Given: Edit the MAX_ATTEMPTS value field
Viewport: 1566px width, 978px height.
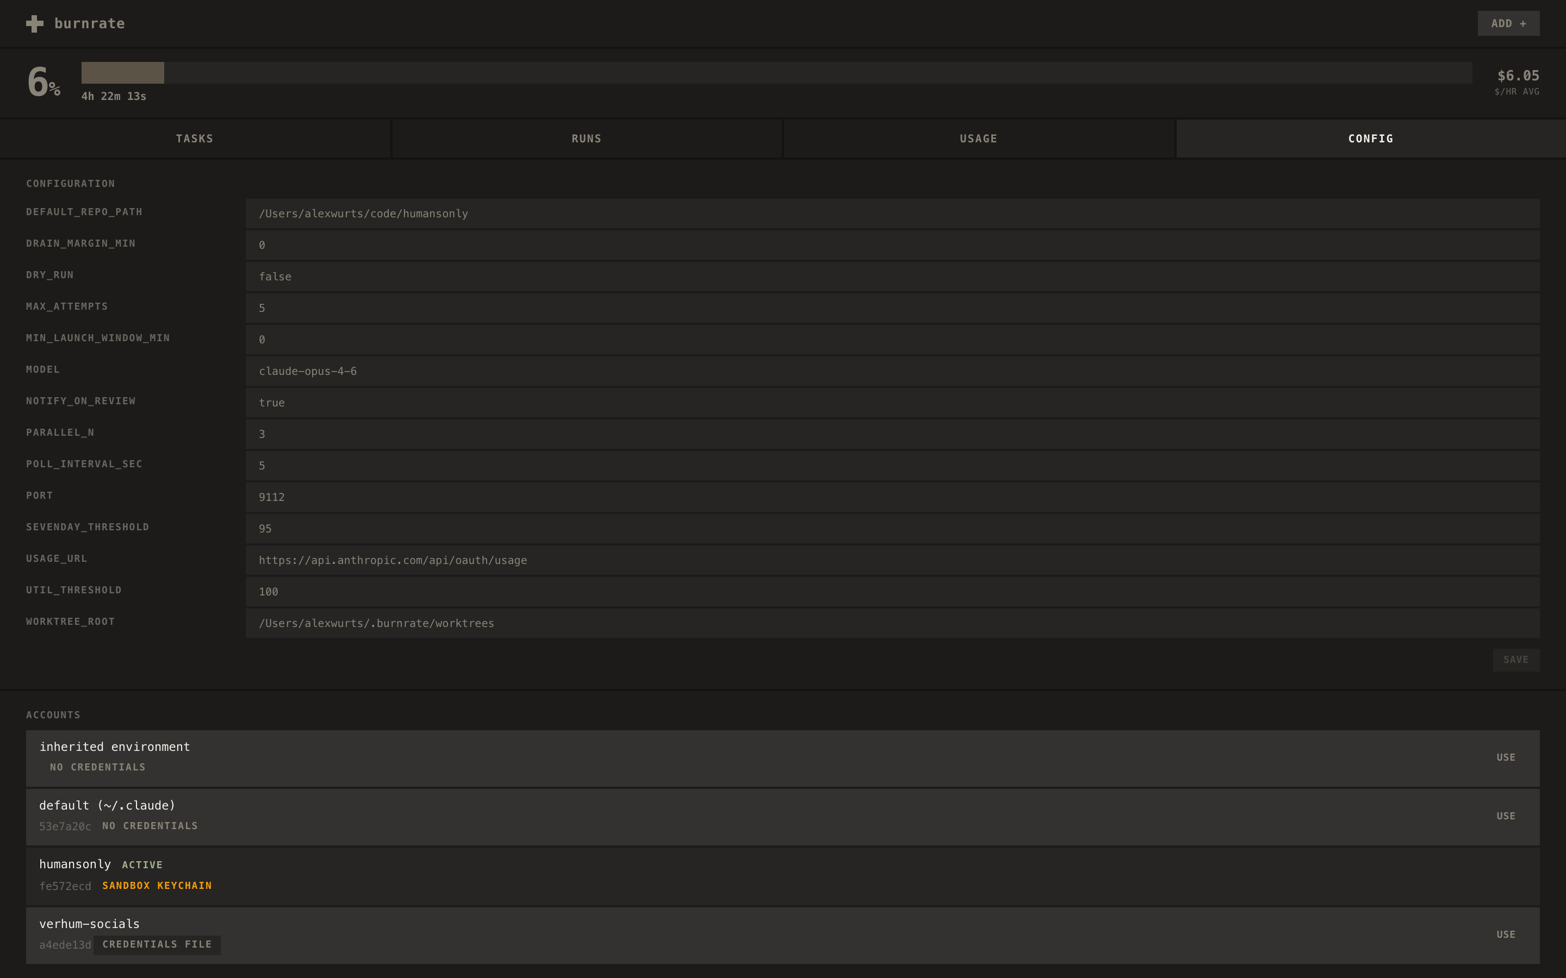Looking at the screenshot, I should (x=892, y=308).
